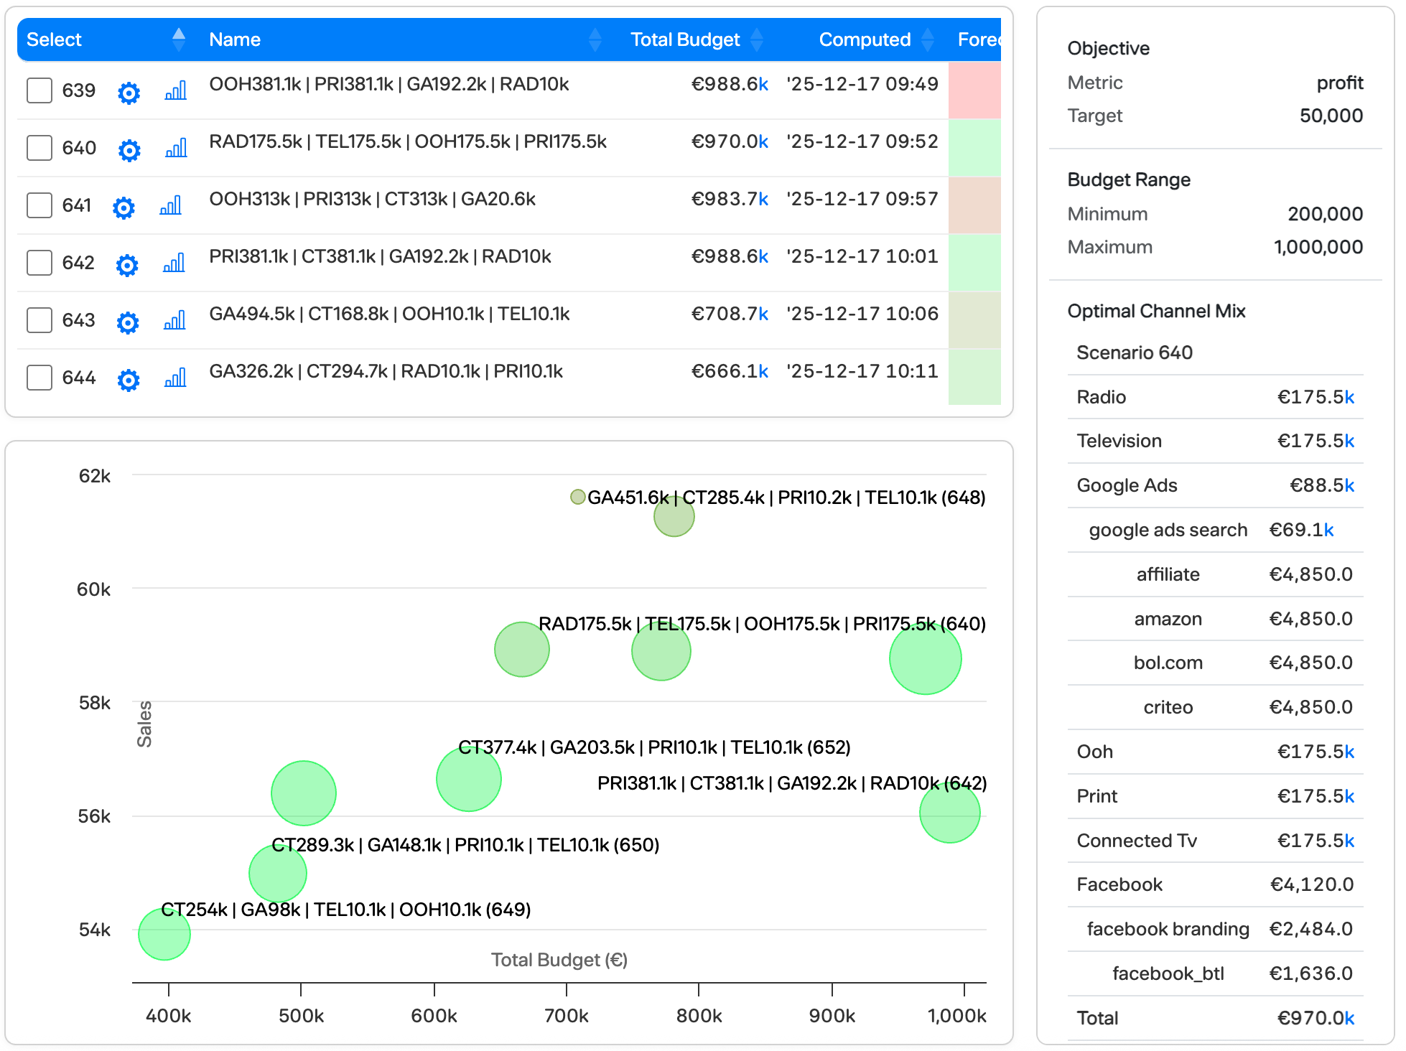Click the bar chart icon for scenario 639

click(x=176, y=91)
